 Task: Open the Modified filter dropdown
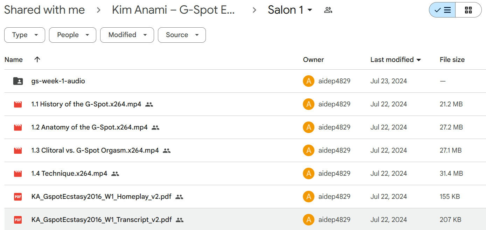127,35
